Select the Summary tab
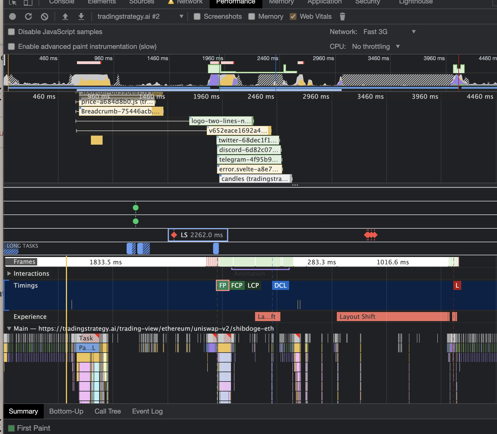This screenshot has width=497, height=434. click(23, 411)
